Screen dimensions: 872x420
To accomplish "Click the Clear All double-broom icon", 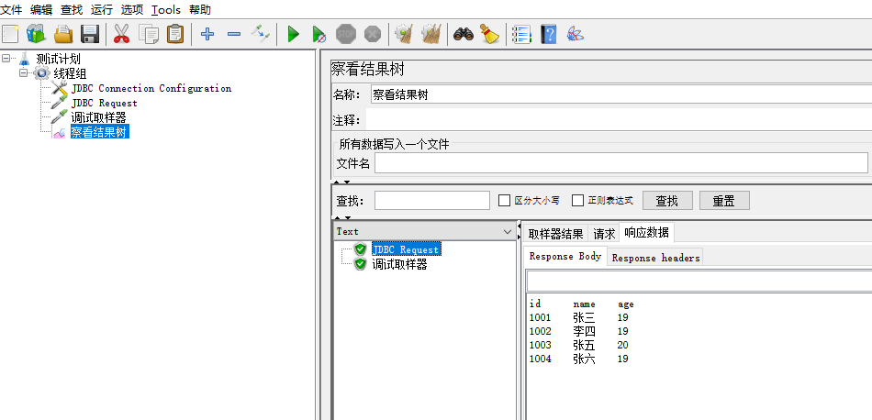I will click(430, 35).
